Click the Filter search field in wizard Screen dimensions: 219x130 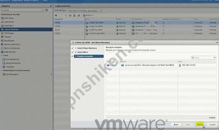click(202, 57)
